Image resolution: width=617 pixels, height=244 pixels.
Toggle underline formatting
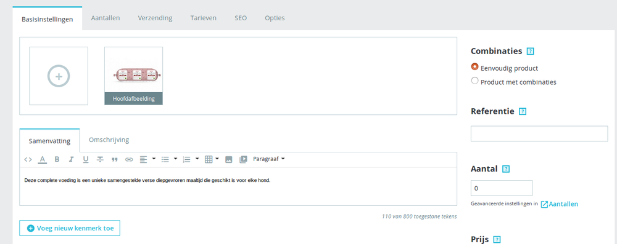tap(85, 159)
